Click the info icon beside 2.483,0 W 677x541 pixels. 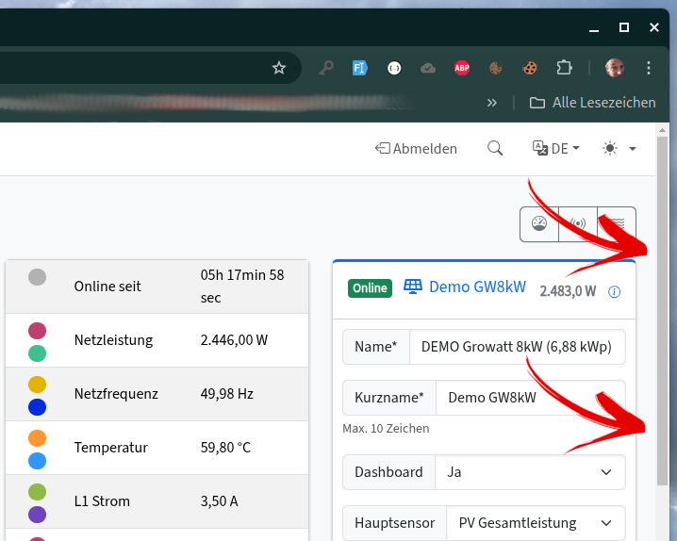pyautogui.click(x=615, y=291)
